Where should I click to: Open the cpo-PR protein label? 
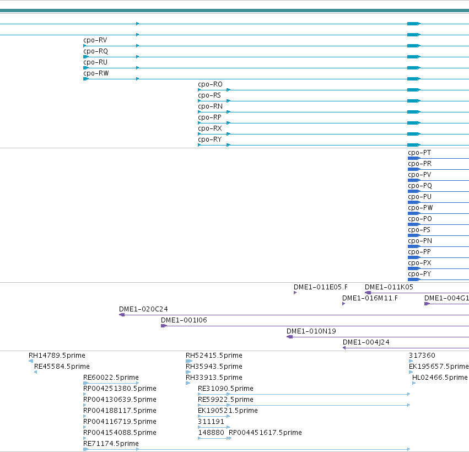[419, 164]
